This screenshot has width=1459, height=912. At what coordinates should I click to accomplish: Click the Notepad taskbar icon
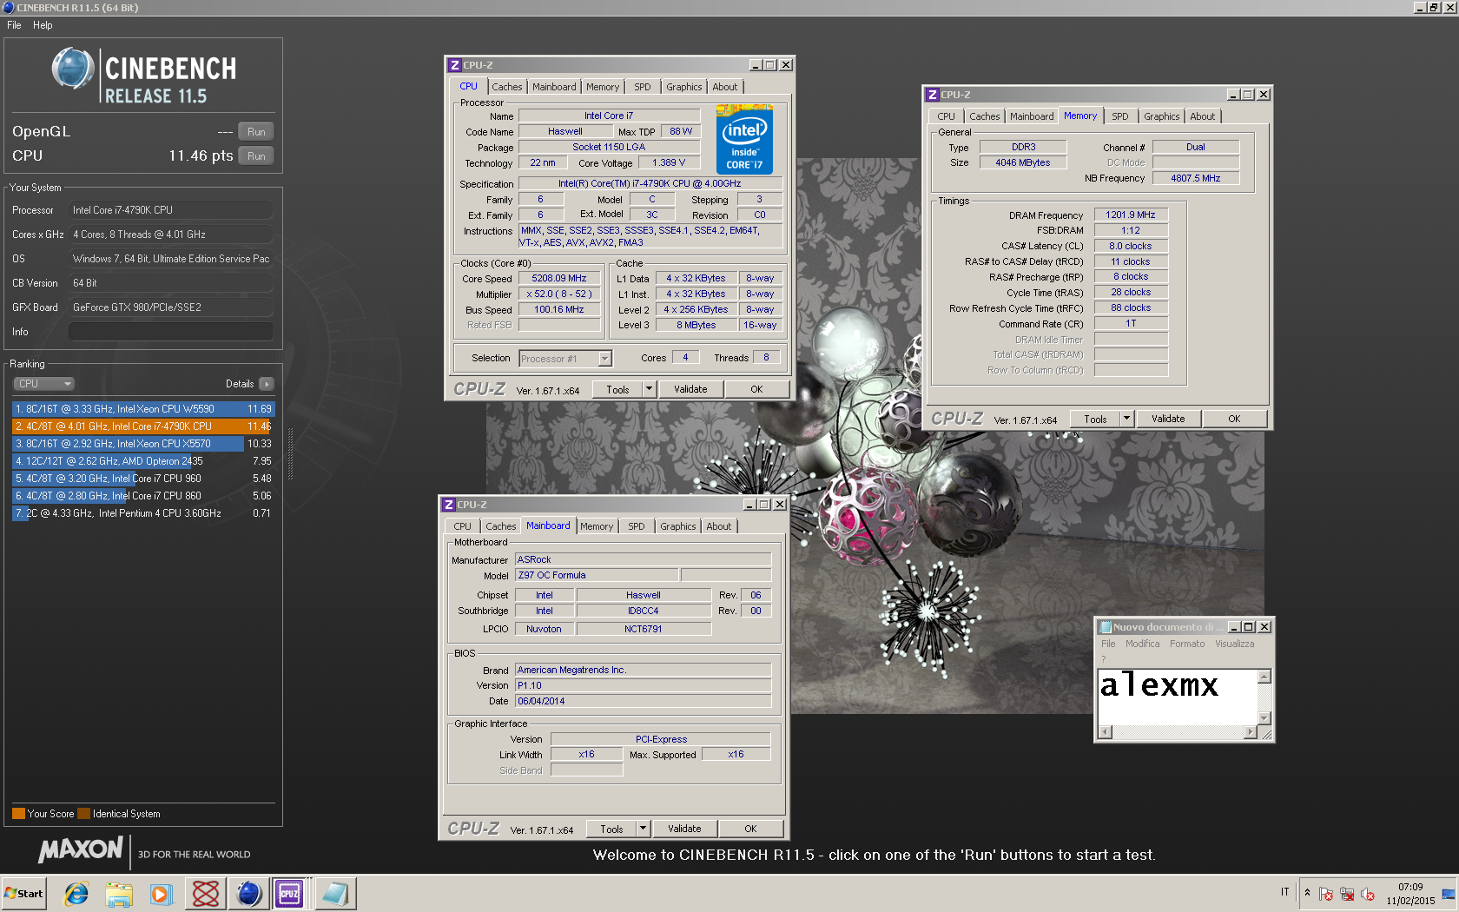click(334, 893)
